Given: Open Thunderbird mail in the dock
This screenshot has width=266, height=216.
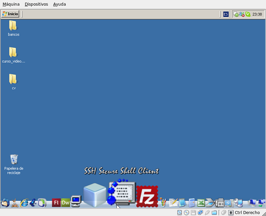Looking at the screenshot, I should (5, 203).
